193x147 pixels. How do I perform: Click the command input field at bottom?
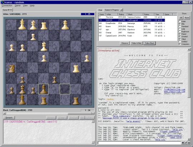click(139, 143)
